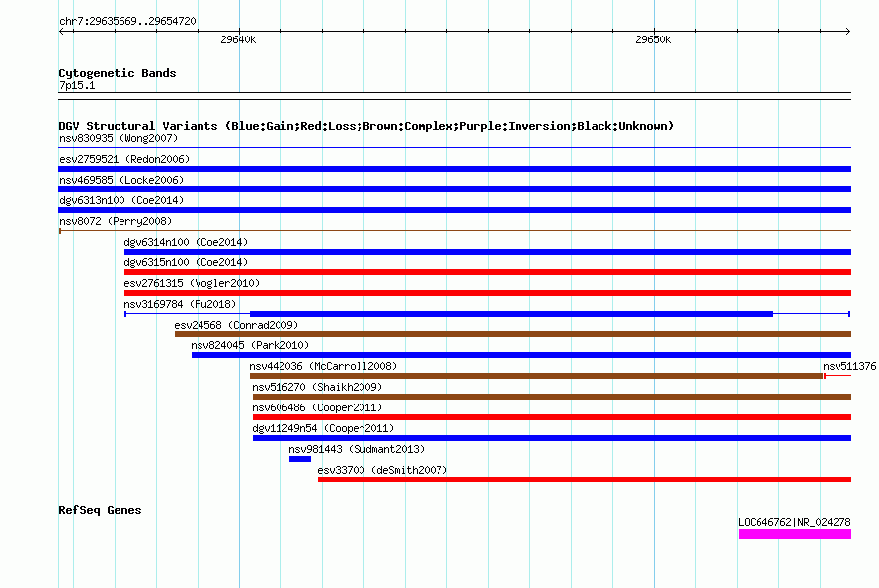Click the magenta LOC646762 gene bar

pos(795,535)
